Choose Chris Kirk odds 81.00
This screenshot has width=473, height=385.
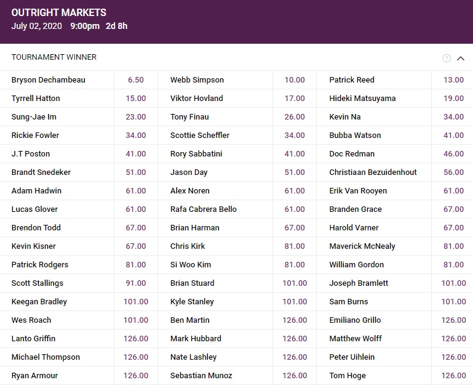(x=295, y=246)
